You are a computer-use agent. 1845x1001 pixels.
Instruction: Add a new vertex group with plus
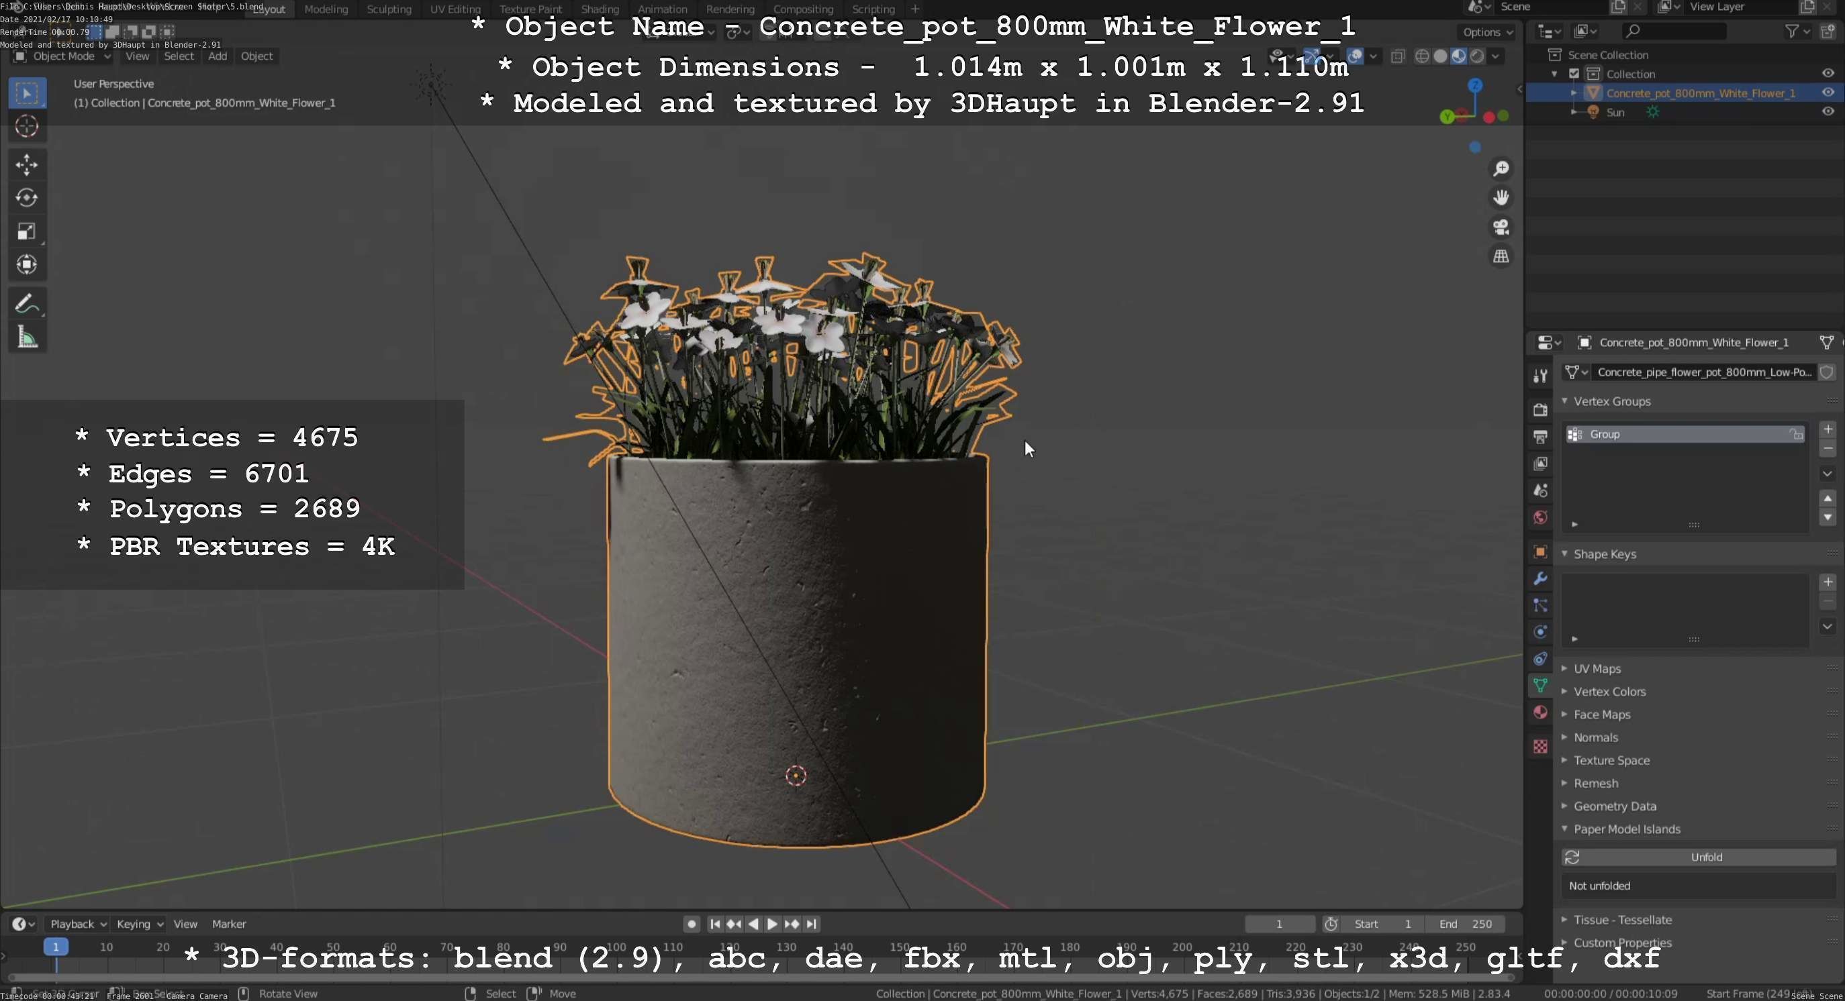tap(1828, 429)
